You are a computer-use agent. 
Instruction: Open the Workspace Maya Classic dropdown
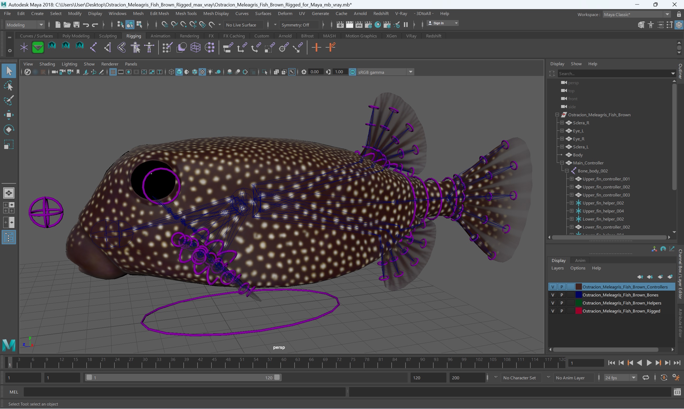click(637, 14)
